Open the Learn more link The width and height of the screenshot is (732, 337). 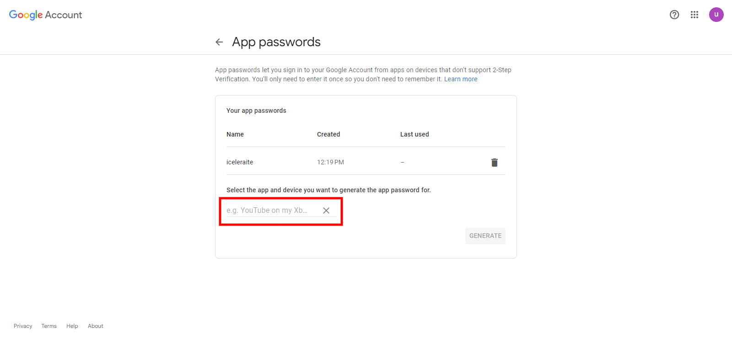460,79
